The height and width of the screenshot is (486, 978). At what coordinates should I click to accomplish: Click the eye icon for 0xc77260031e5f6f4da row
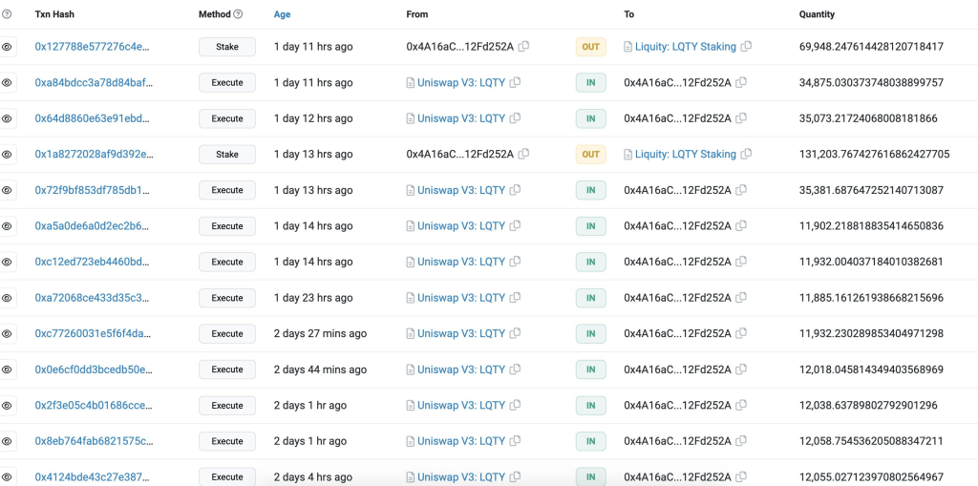[7, 334]
